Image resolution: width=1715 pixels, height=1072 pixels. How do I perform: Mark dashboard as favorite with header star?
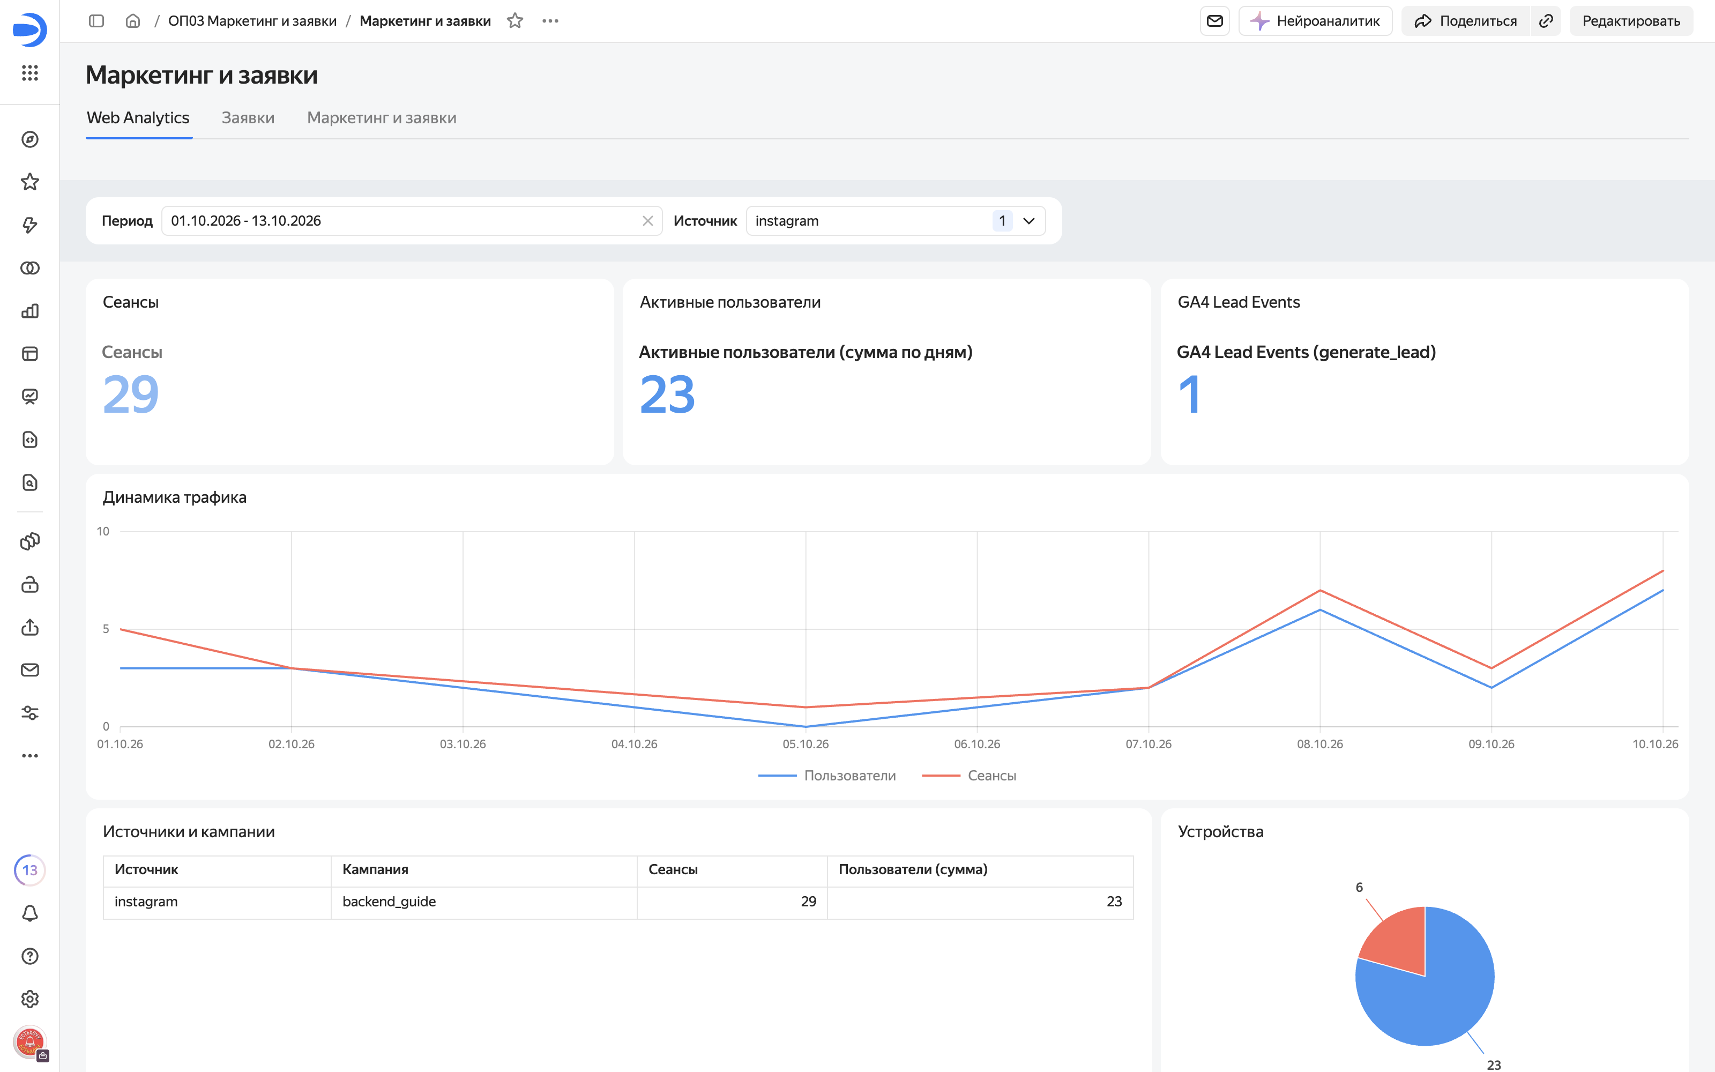click(x=515, y=21)
